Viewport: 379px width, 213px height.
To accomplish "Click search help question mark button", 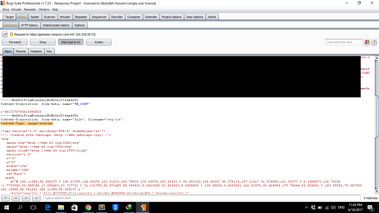I will [5, 198].
